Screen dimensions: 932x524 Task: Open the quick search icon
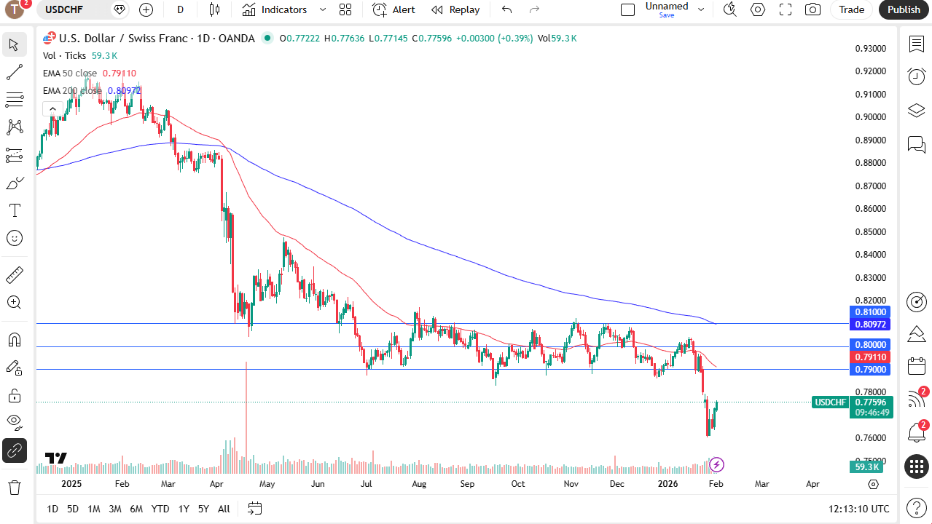729,9
